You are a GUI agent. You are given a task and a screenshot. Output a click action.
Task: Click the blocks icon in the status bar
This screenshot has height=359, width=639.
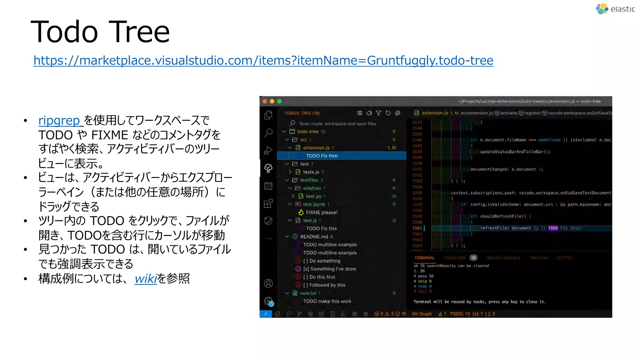click(x=321, y=314)
